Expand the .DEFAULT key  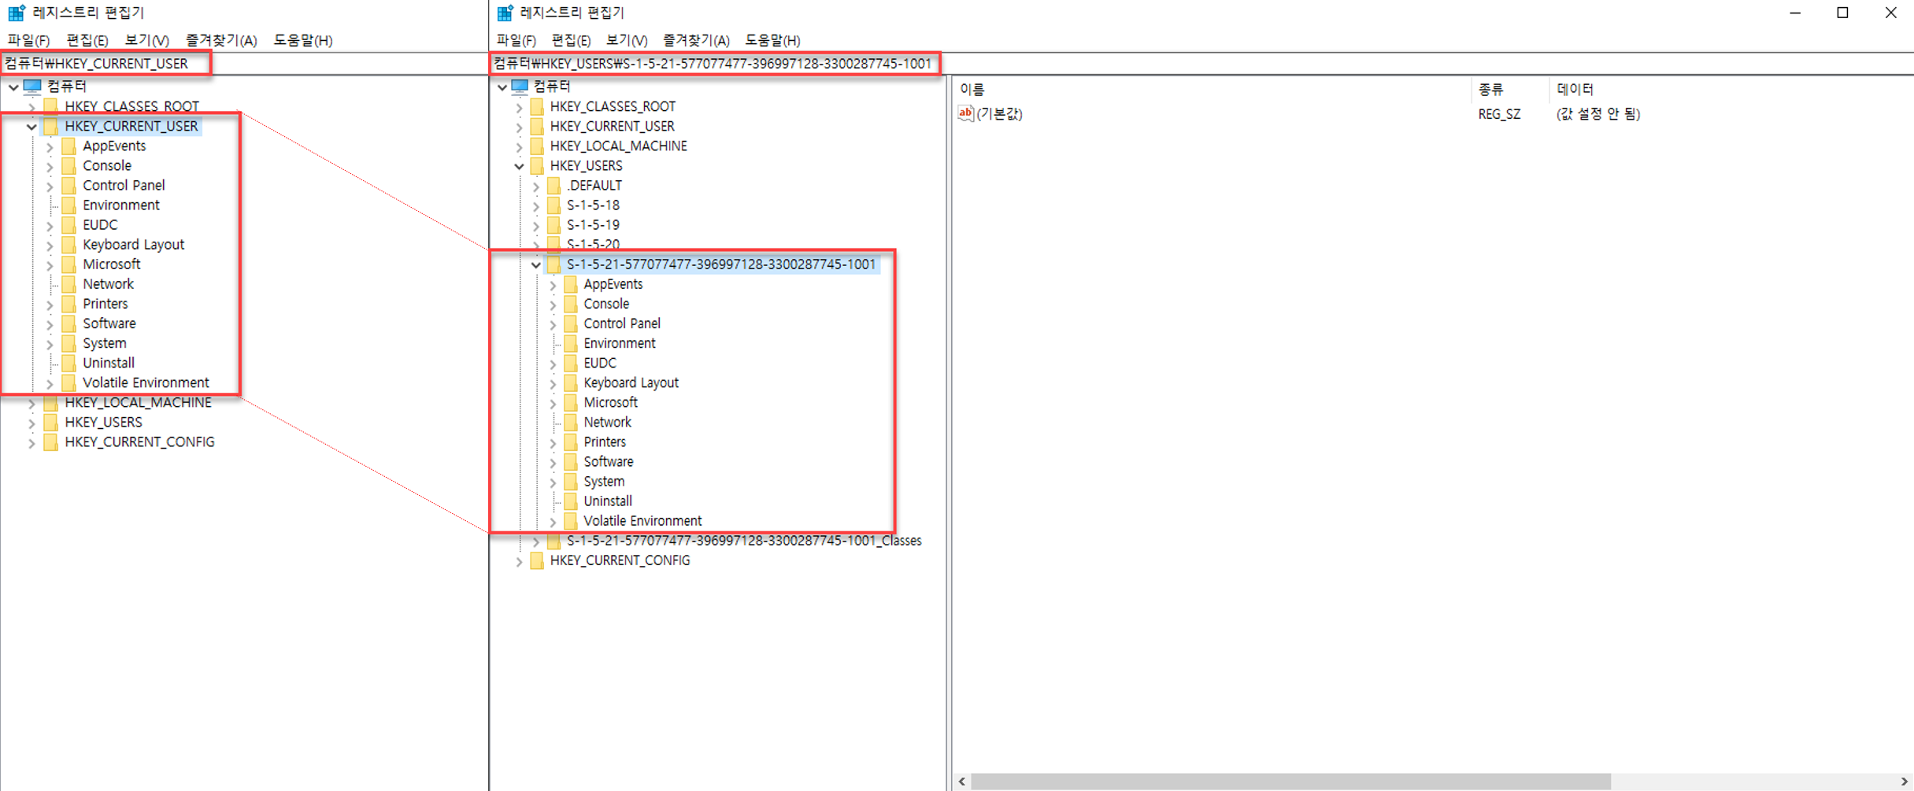536,186
